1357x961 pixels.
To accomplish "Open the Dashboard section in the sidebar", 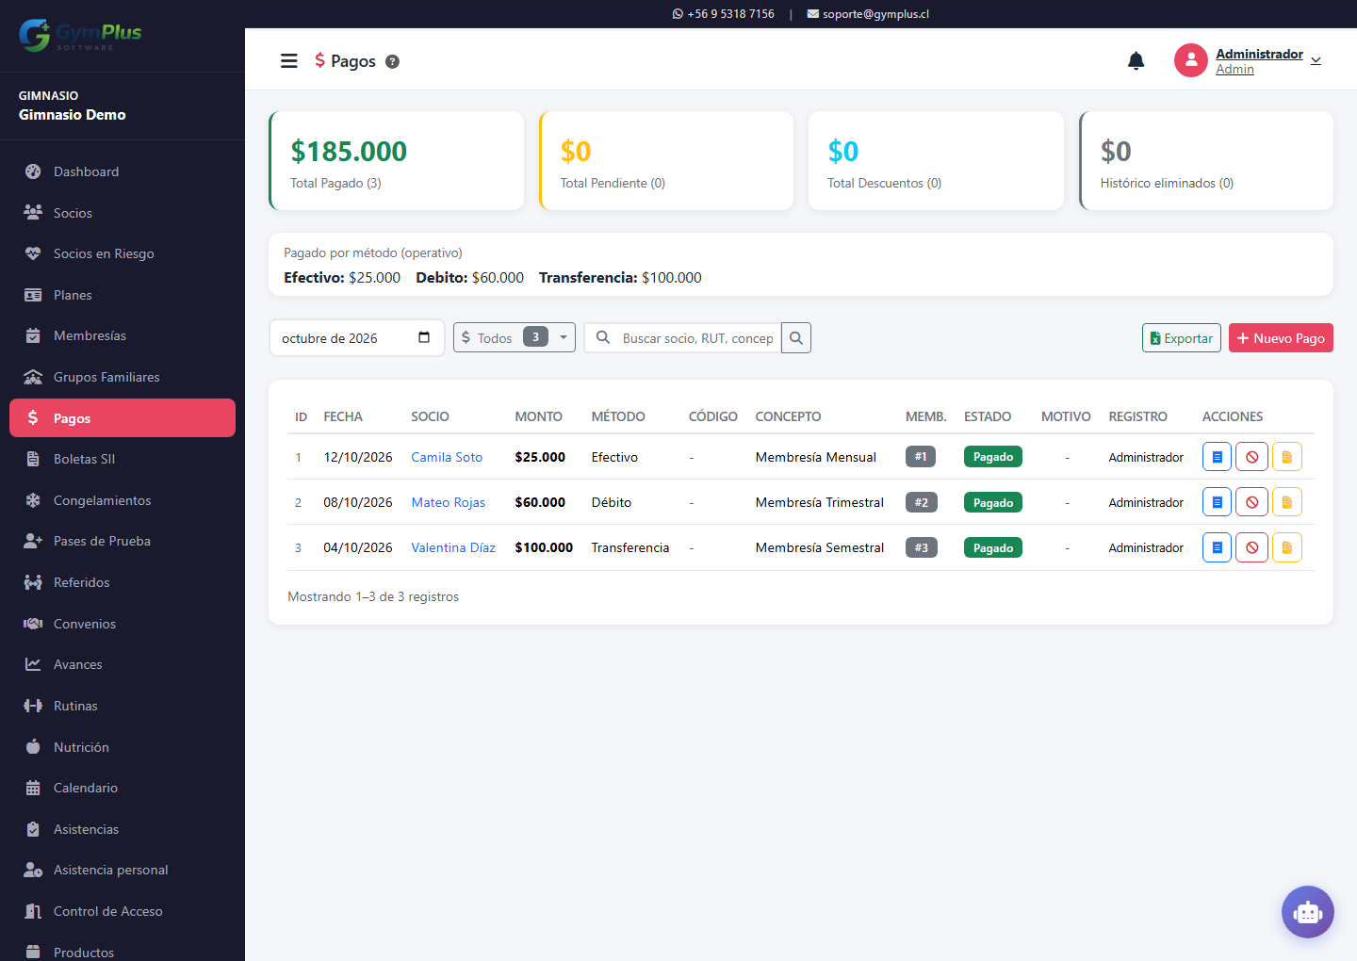I will [123, 171].
